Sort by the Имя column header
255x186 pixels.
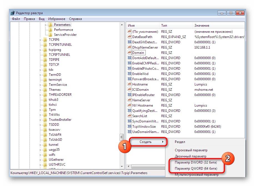coord(143,26)
